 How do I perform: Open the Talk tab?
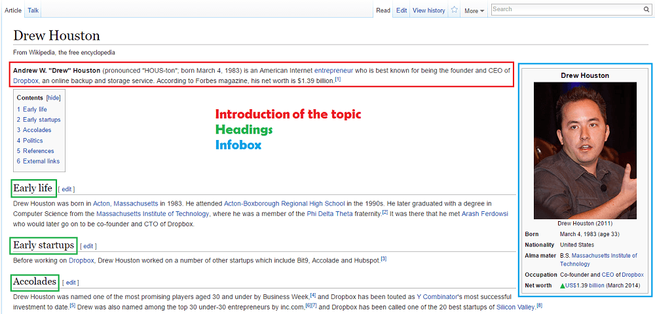(x=33, y=10)
